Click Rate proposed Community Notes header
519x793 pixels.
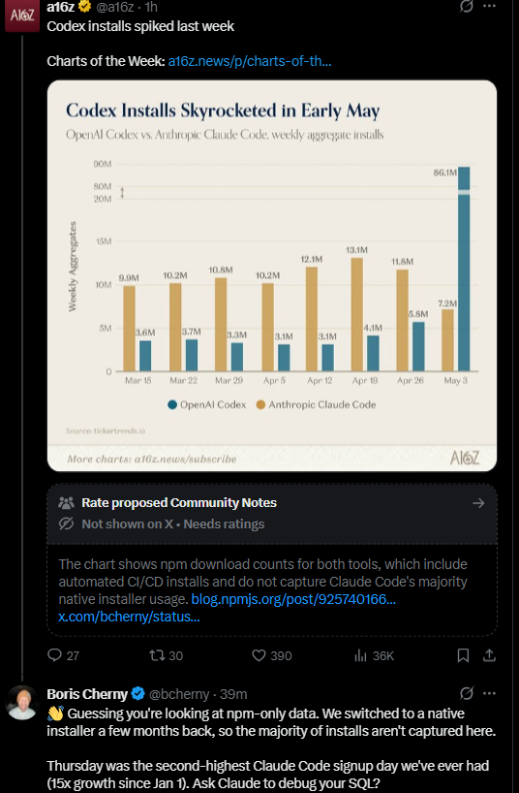pos(179,503)
